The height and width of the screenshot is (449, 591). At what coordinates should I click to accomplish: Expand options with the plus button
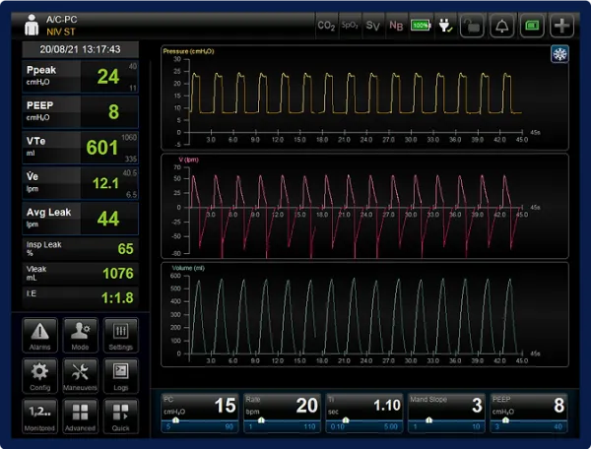(562, 25)
